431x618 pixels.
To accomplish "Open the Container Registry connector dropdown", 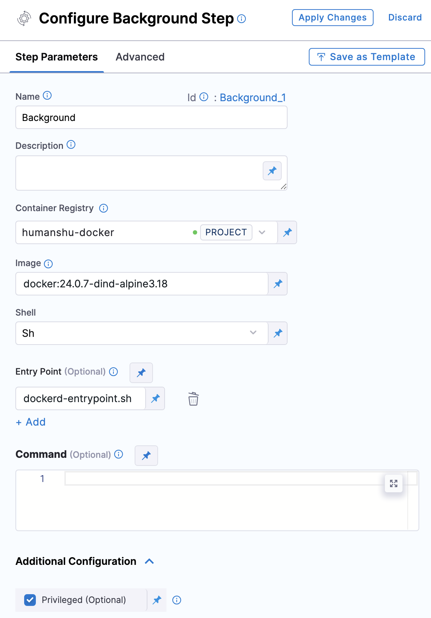I will point(262,232).
